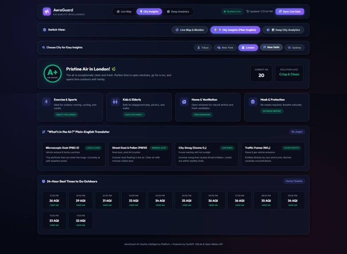Click the Current AQI 20 card
Image resolution: width=347 pixels, height=254 pixels.
point(261,73)
